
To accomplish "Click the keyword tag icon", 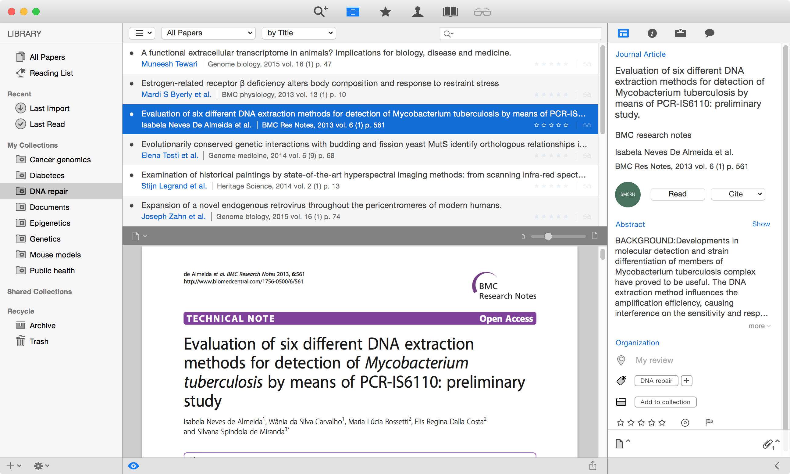I will [x=621, y=380].
